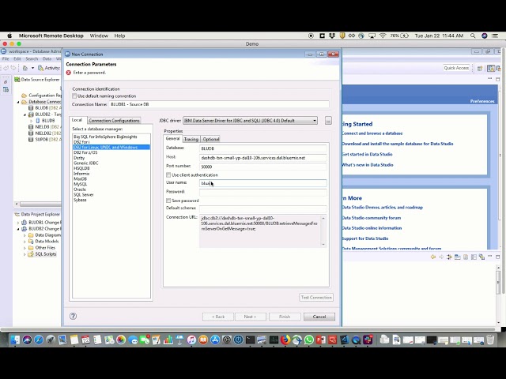
Task: Collapse the Database Connections tree node
Action: 18,102
